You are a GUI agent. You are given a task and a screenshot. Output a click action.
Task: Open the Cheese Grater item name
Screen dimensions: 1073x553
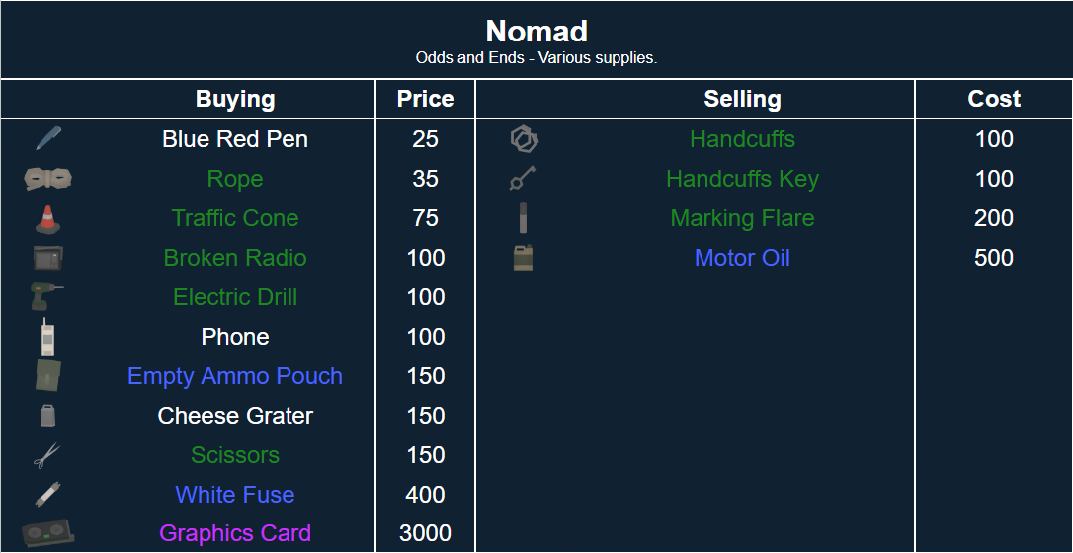[x=235, y=416]
